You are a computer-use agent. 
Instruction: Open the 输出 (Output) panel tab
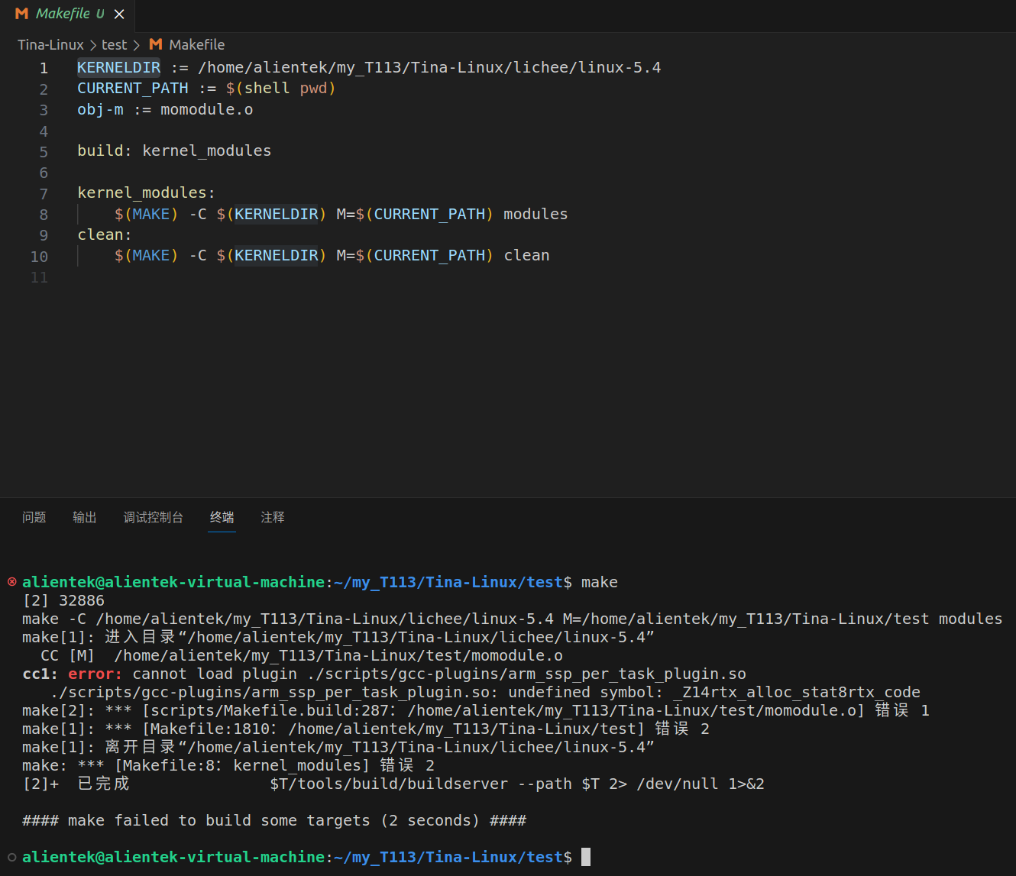pyautogui.click(x=85, y=518)
